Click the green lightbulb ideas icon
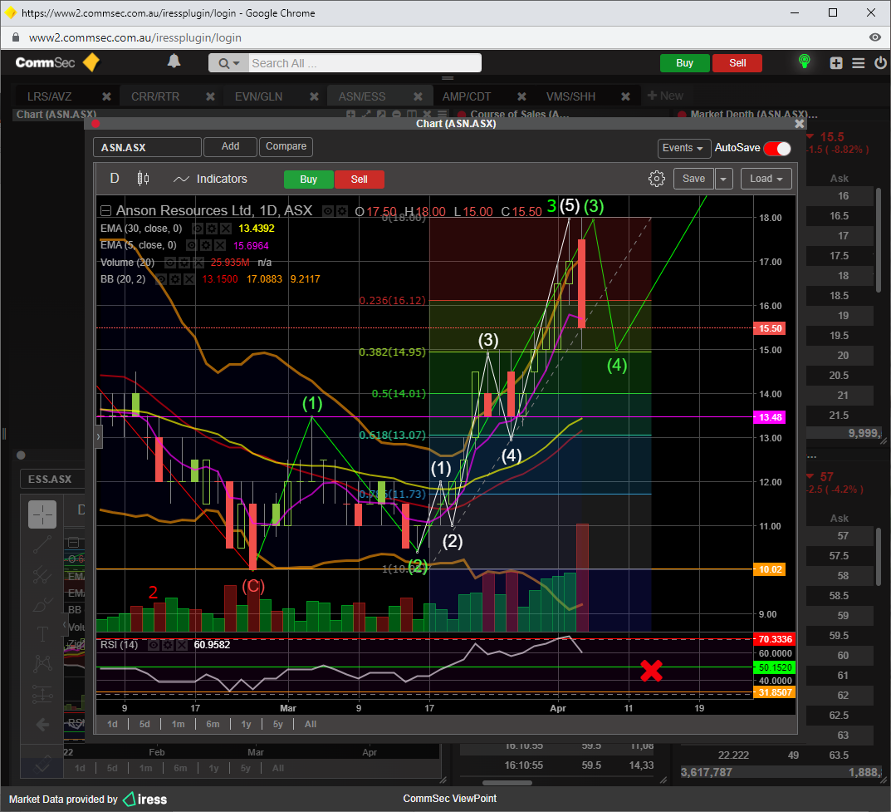 pyautogui.click(x=804, y=62)
